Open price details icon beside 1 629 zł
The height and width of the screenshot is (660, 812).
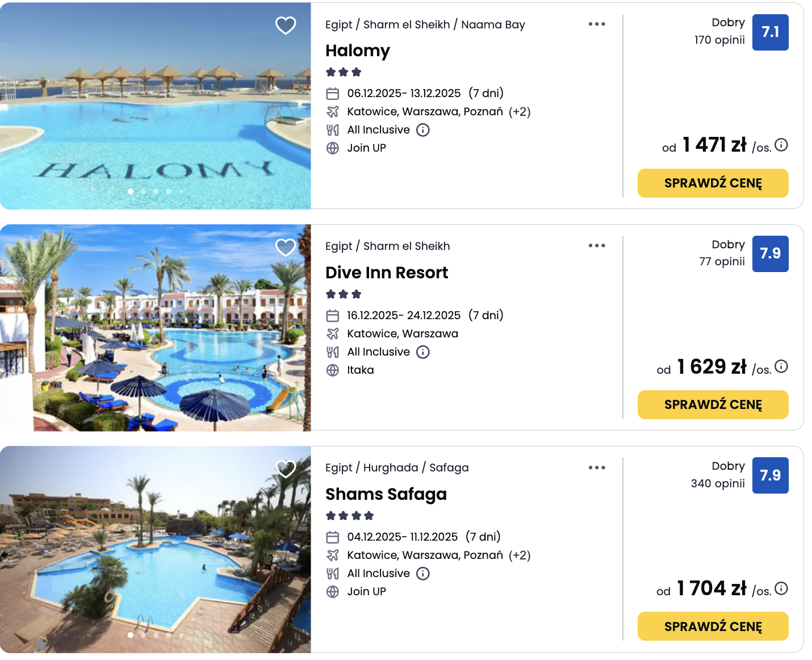[781, 366]
